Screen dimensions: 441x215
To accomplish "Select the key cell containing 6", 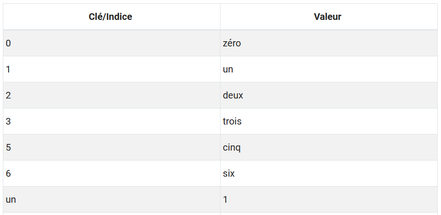I will pos(9,173).
